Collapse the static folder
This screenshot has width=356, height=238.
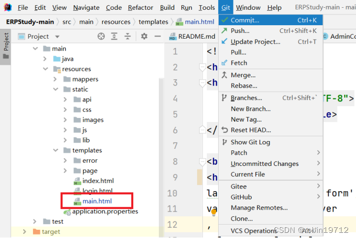(x=56, y=89)
